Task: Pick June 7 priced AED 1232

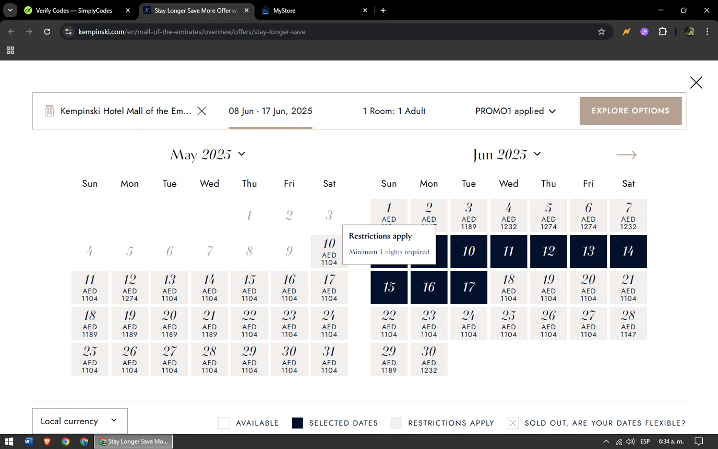Action: (x=628, y=215)
